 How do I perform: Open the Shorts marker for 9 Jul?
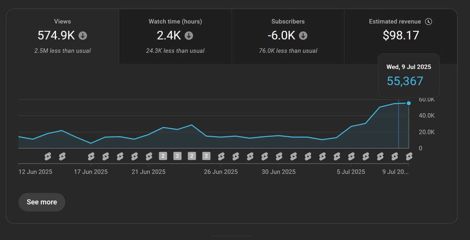pos(409,156)
